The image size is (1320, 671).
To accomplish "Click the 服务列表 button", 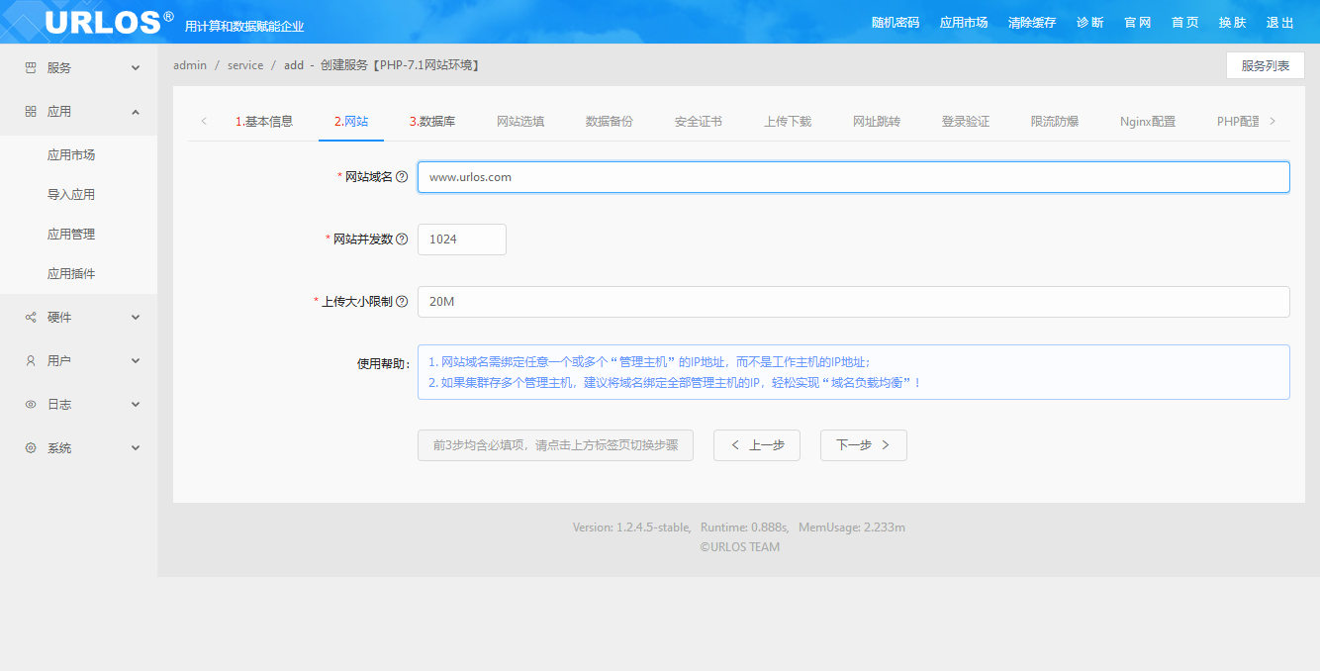I will point(1266,65).
